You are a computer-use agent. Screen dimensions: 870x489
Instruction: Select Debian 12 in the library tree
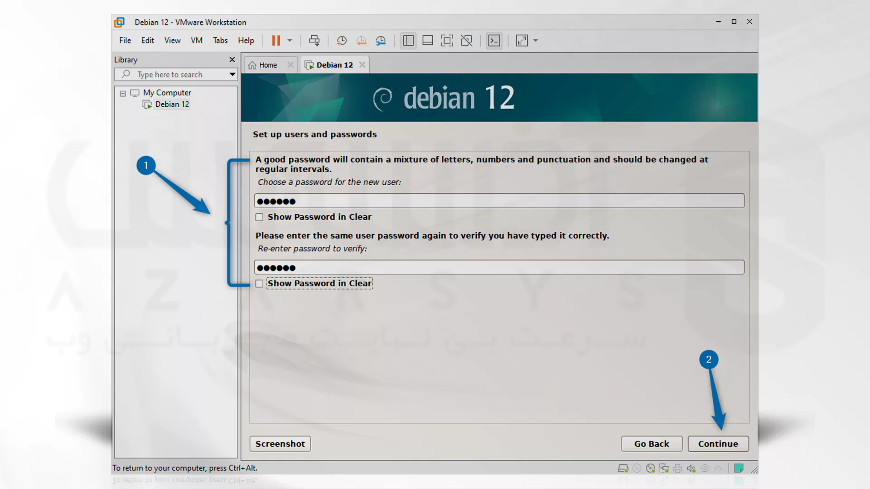[x=172, y=105]
